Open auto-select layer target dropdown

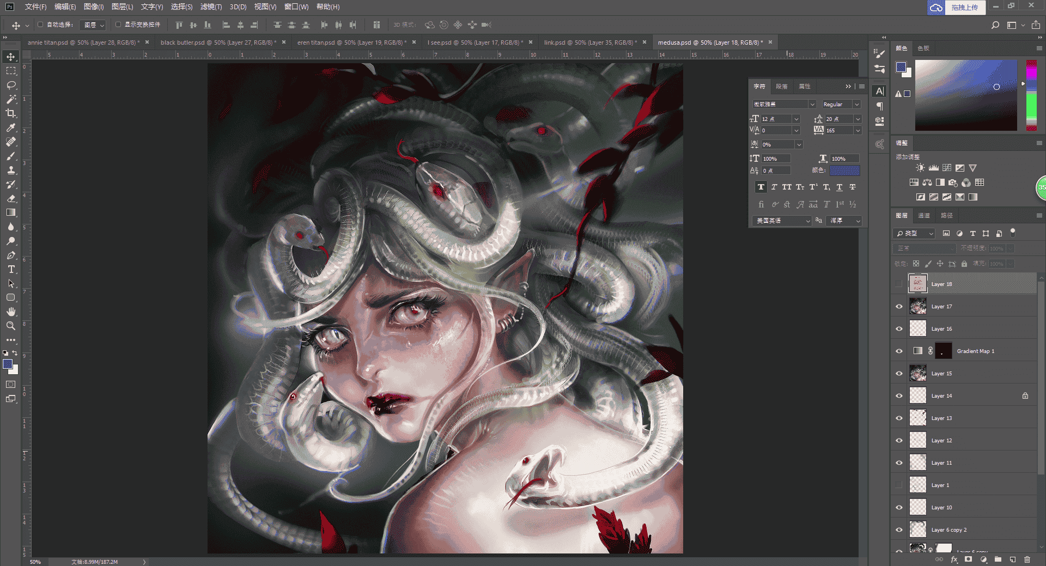93,25
